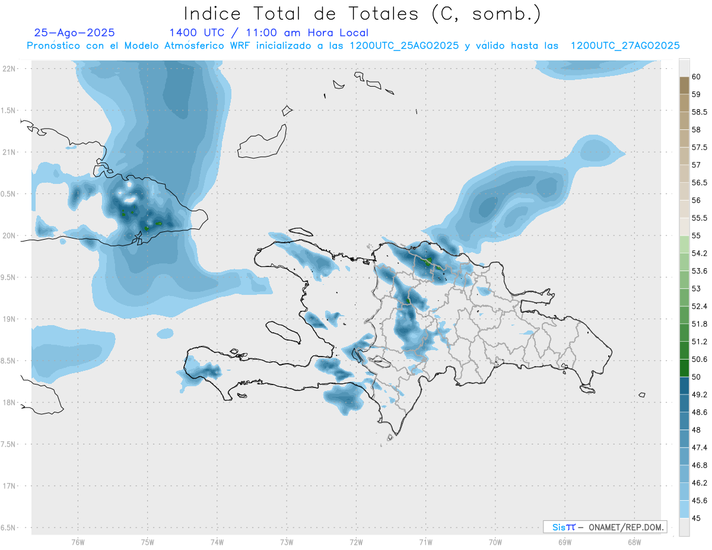Click the '52.4' value on the color scale
Image resolution: width=712 pixels, height=550 pixels.
(x=700, y=306)
